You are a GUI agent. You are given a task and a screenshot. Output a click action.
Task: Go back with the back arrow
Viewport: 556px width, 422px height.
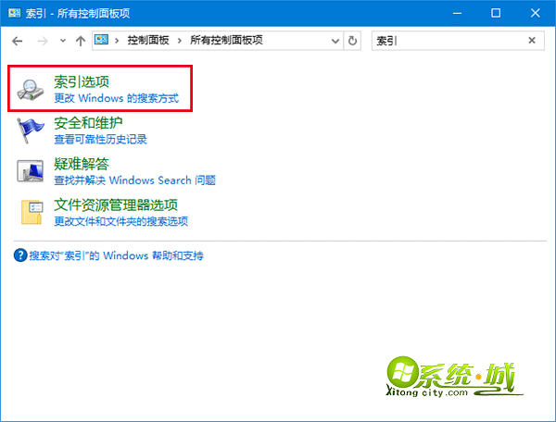coord(18,41)
